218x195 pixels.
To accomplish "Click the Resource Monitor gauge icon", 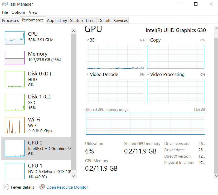I will coord(42,187).
